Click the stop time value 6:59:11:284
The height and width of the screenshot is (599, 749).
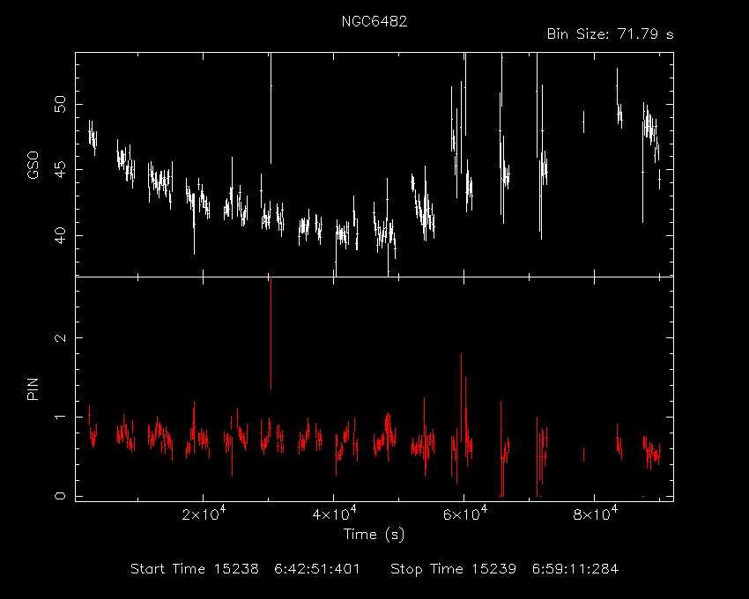[575, 569]
